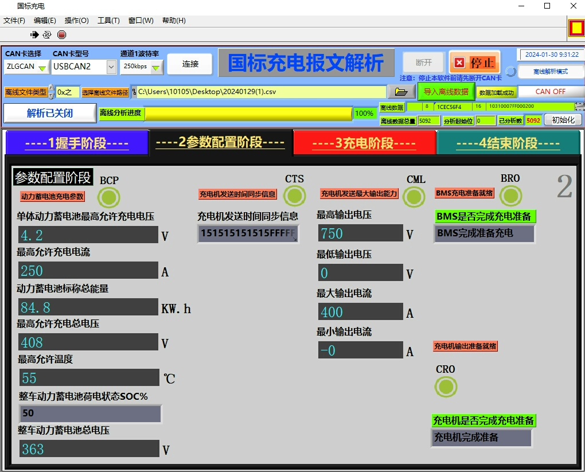Click the CTS green indicator light
Image resolution: width=585 pixels, height=472 pixels.
pyautogui.click(x=294, y=196)
